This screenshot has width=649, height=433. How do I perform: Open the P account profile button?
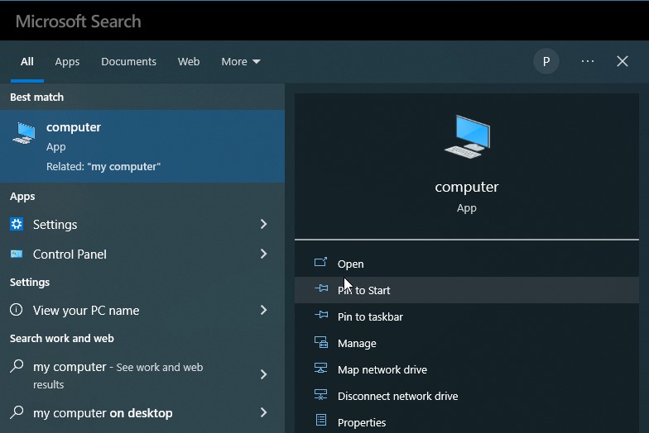click(x=546, y=61)
